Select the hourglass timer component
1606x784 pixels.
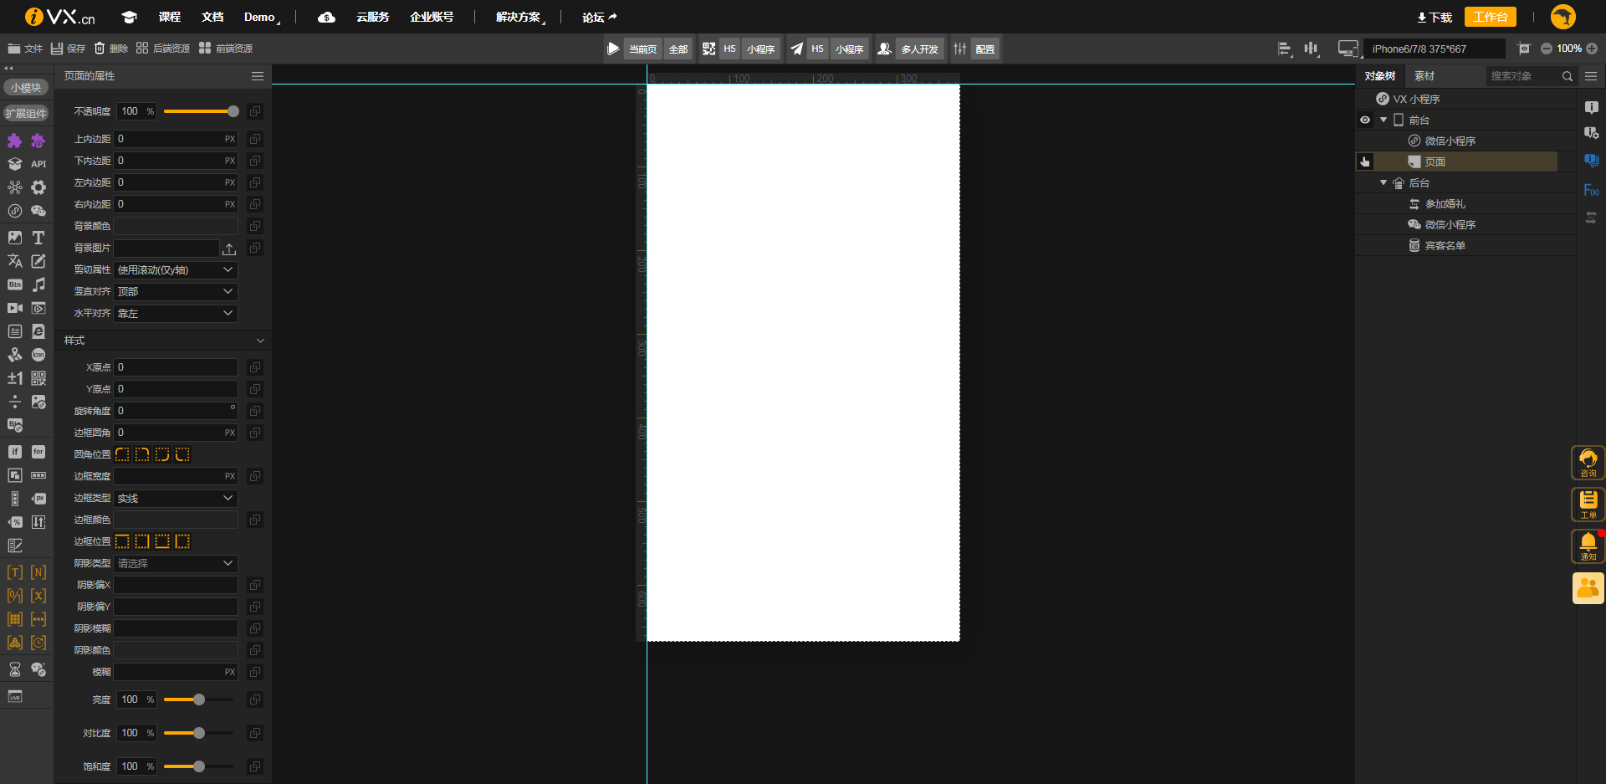(x=15, y=669)
